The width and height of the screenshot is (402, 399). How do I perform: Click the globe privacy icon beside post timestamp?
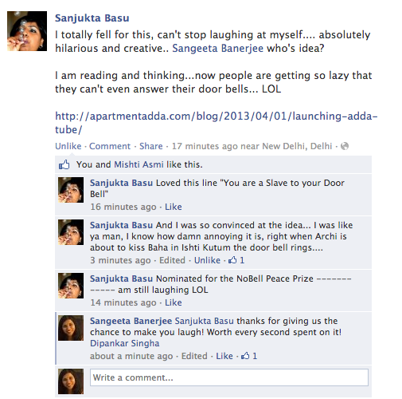point(345,146)
